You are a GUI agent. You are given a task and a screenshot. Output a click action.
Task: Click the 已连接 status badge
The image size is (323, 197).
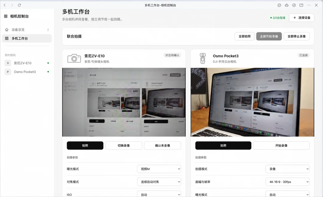point(304,55)
